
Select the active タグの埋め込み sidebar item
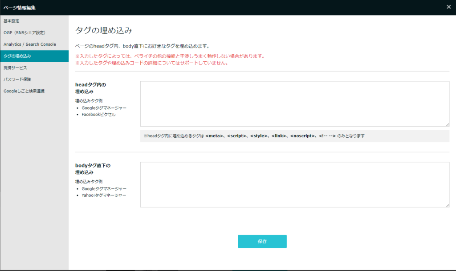tap(18, 56)
